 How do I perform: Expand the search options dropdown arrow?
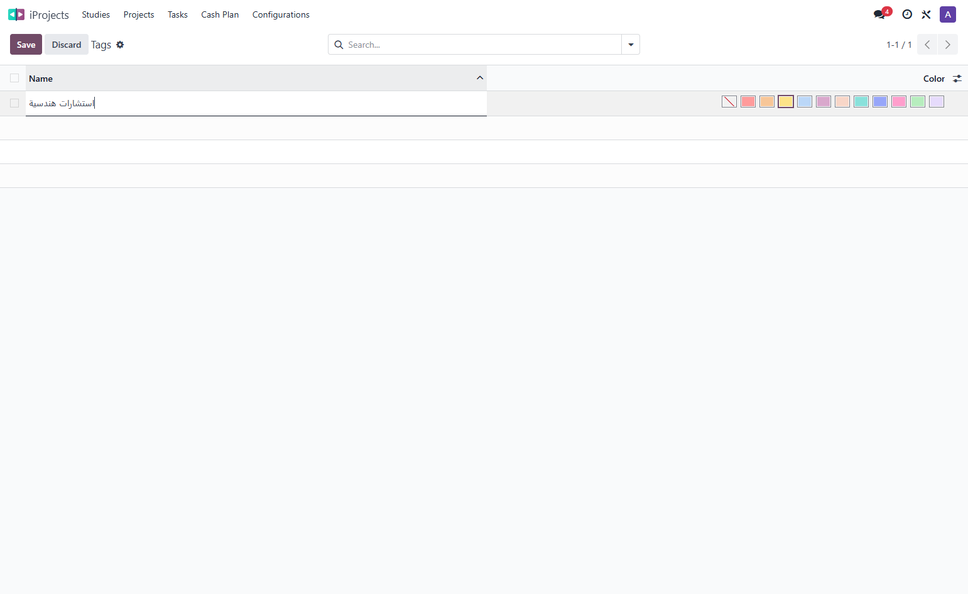coord(631,45)
